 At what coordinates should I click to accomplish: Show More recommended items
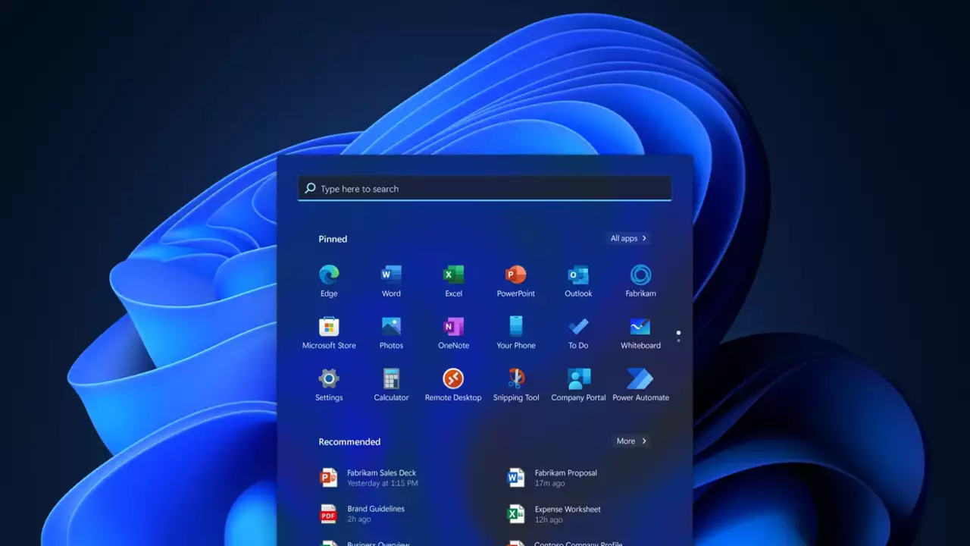click(632, 441)
